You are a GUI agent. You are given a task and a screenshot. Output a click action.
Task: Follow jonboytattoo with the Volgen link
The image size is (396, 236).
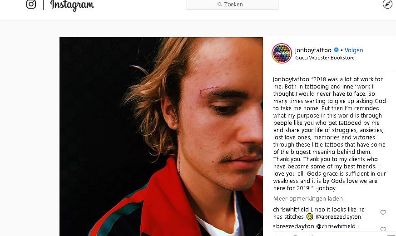tap(354, 50)
